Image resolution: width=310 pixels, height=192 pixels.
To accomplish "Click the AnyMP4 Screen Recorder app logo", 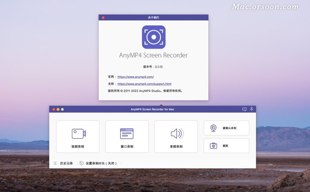I will tap(154, 37).
